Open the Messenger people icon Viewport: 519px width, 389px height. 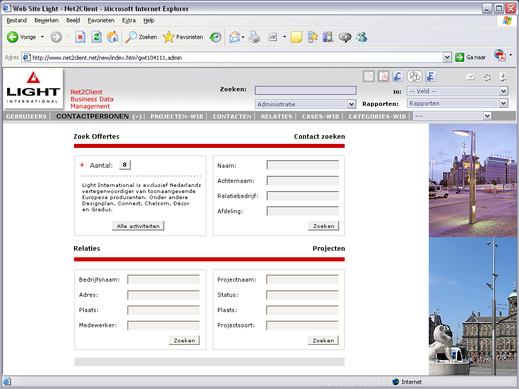(x=361, y=37)
